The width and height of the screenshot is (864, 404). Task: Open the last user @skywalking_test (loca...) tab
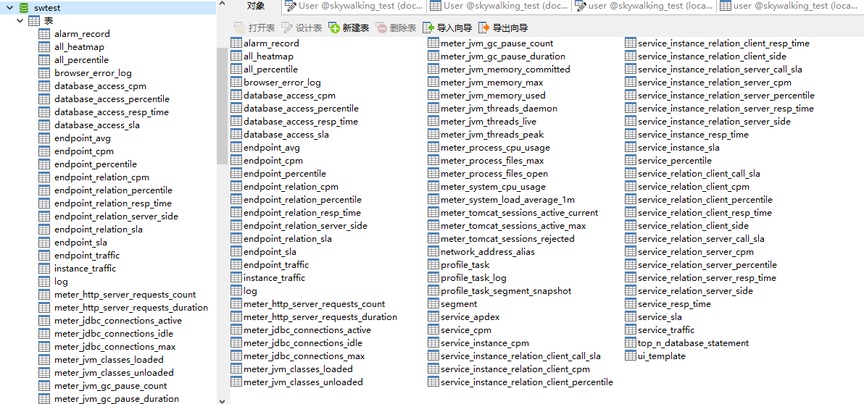[x=790, y=6]
